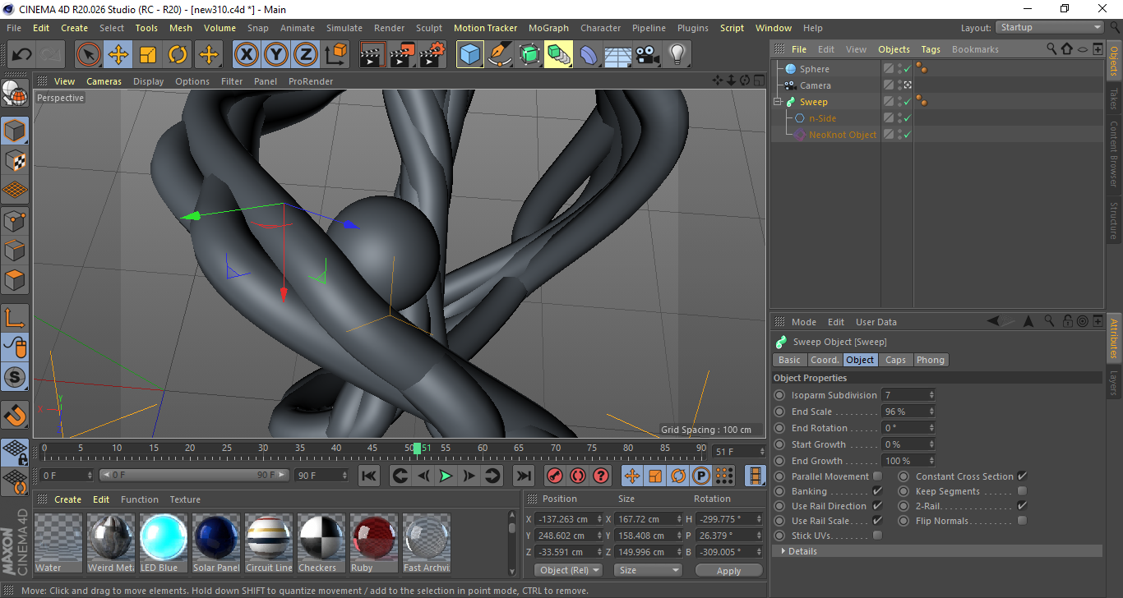The image size is (1123, 598).
Task: Enable Stick UVs checkbox
Action: pyautogui.click(x=877, y=536)
